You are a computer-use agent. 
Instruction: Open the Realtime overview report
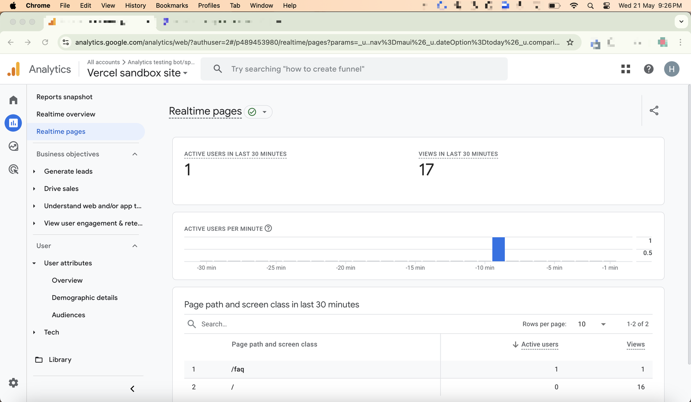(66, 114)
